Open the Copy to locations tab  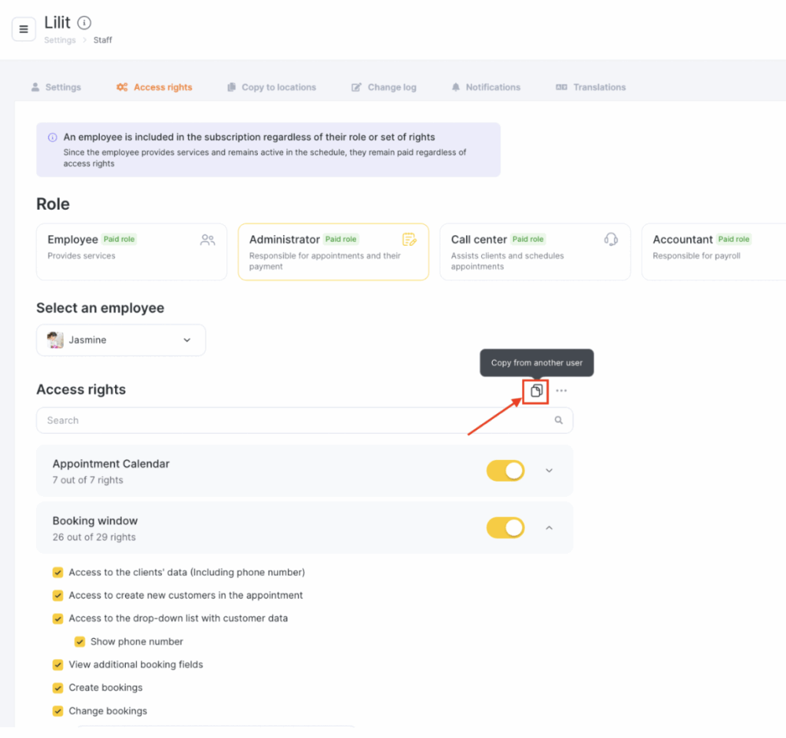tap(272, 88)
